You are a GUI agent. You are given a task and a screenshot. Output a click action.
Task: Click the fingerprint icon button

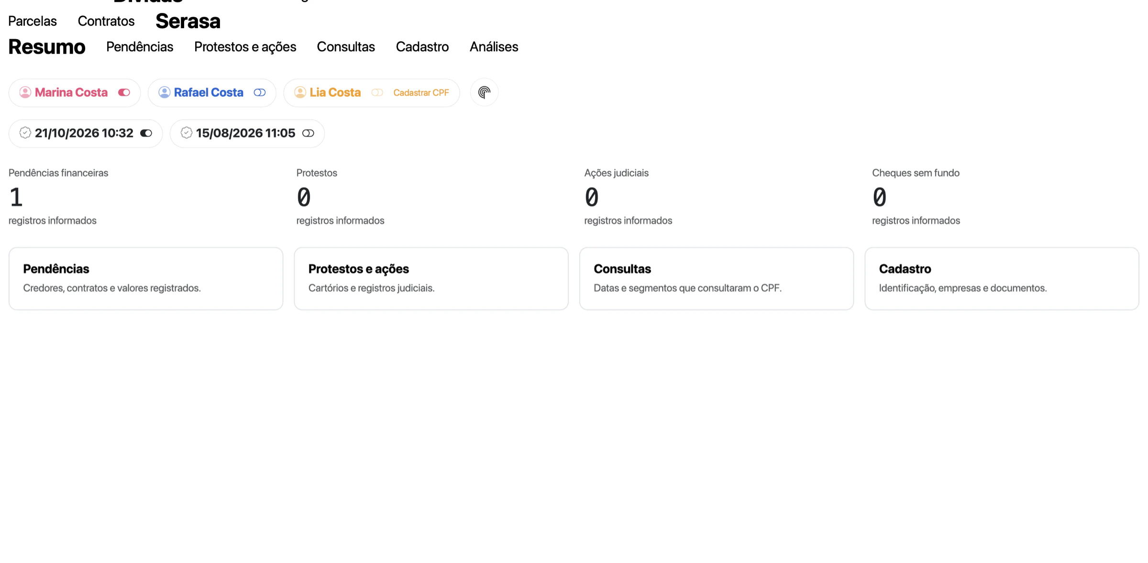[484, 92]
